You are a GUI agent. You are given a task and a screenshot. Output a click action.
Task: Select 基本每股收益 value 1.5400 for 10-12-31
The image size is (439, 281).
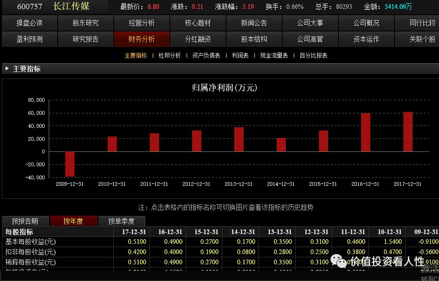(x=393, y=242)
